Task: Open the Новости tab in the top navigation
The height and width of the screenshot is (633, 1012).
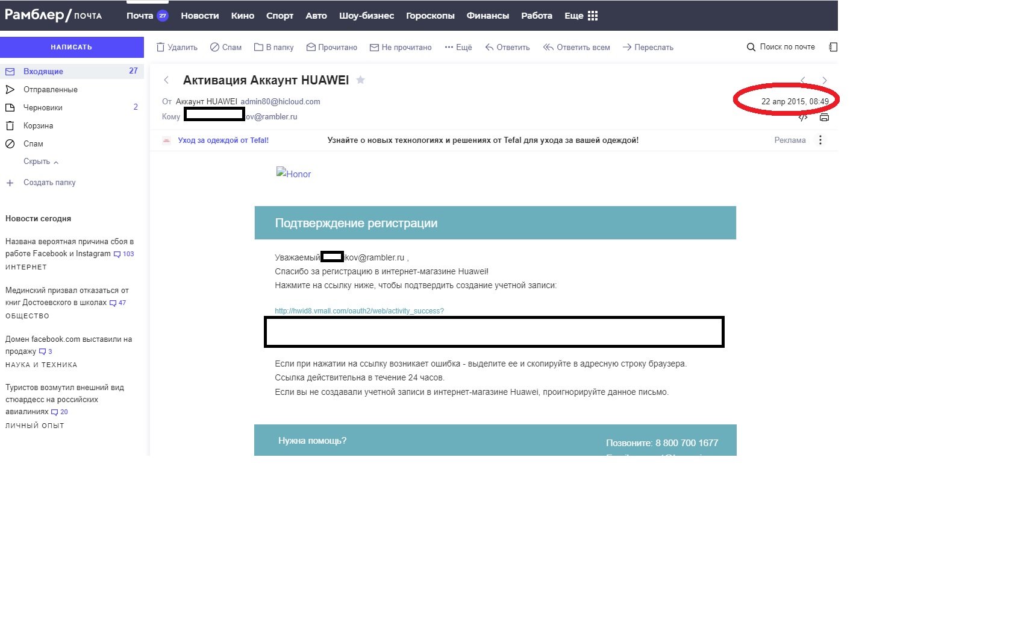Action: pos(200,16)
